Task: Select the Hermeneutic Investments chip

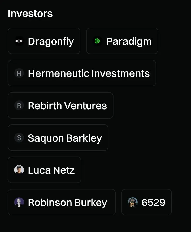Action: pyautogui.click(x=82, y=73)
